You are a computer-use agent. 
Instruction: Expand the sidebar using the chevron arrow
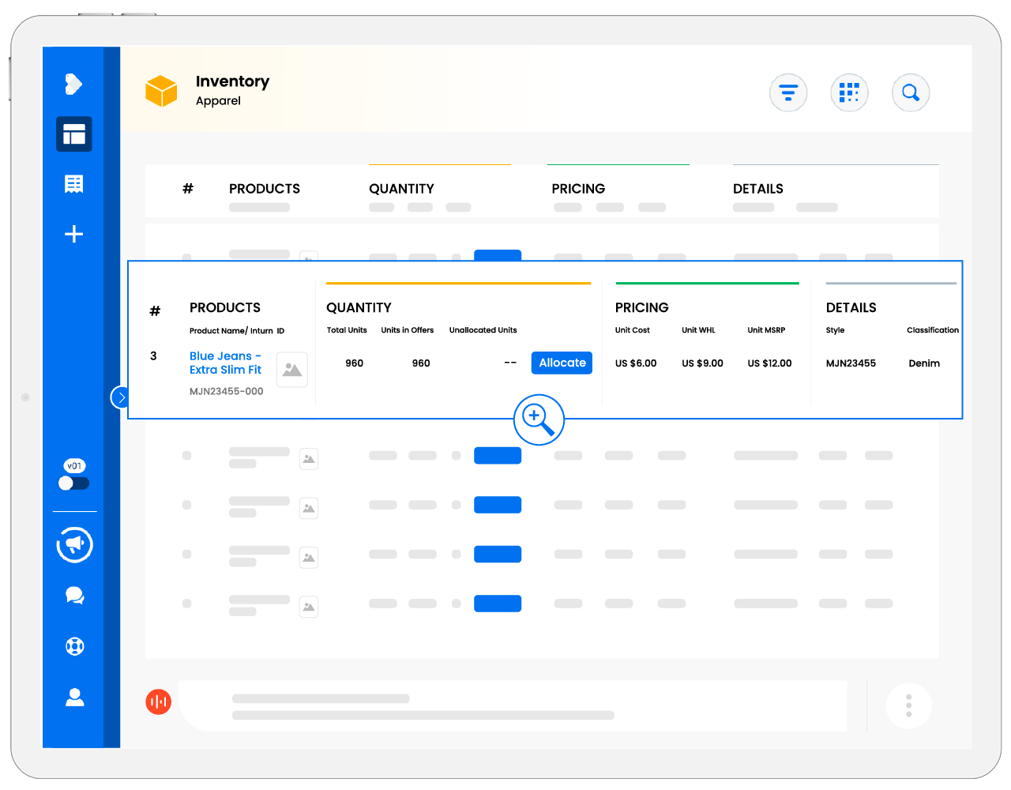coord(120,397)
